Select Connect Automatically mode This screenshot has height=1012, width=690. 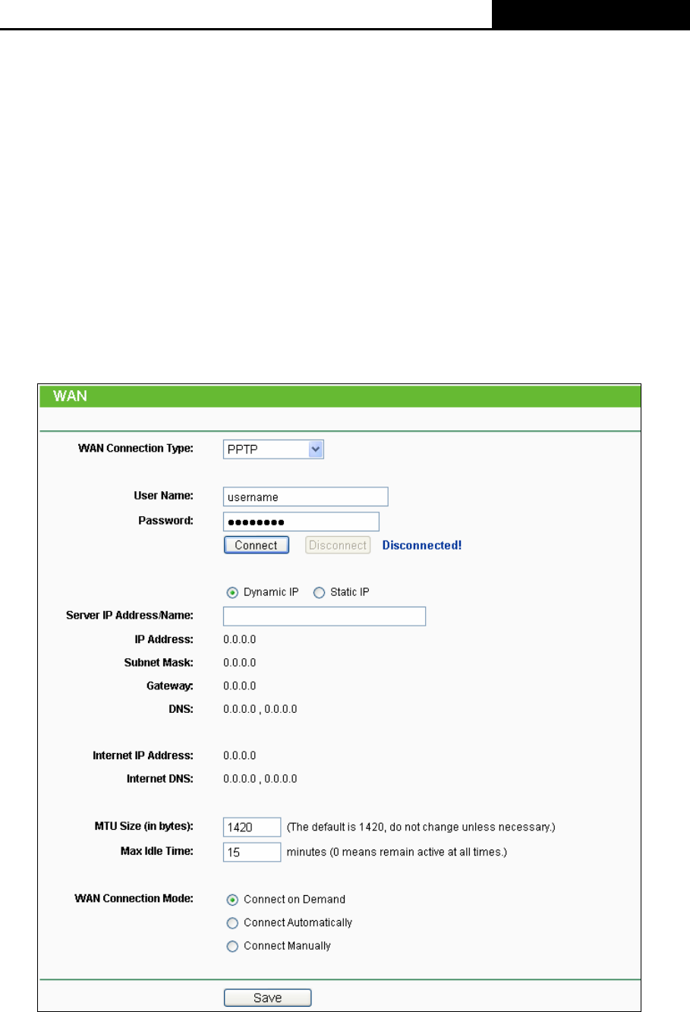232,923
